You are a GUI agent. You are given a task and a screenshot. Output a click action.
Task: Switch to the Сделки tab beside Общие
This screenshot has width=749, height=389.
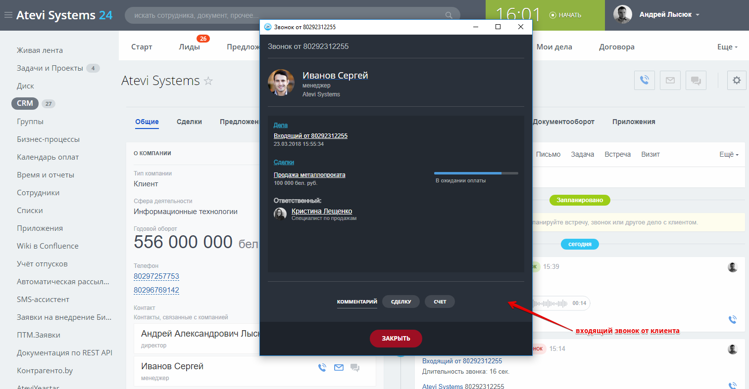pyautogui.click(x=189, y=122)
